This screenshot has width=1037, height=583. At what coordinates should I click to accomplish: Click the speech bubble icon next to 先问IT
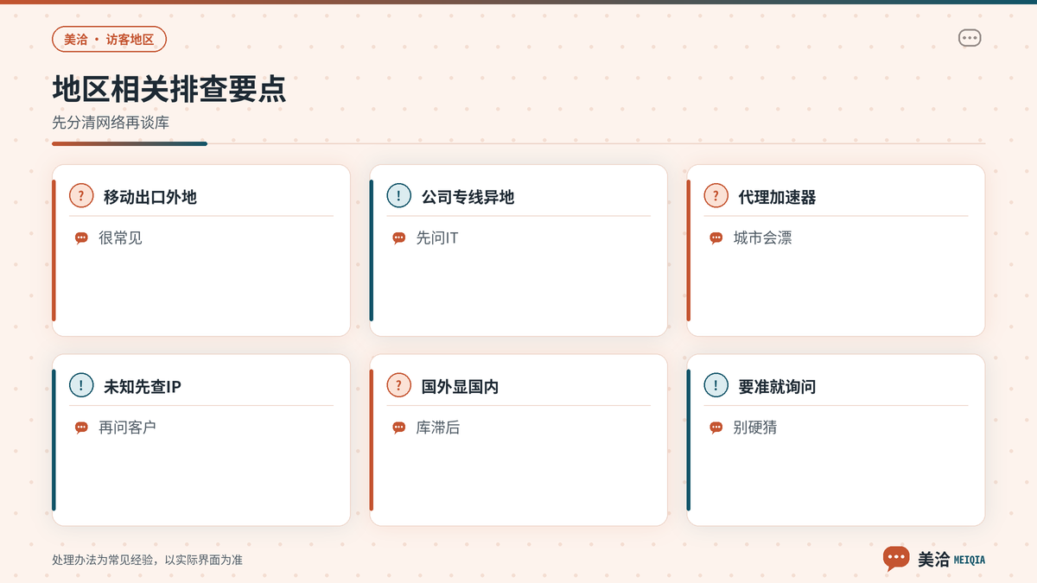tap(398, 238)
